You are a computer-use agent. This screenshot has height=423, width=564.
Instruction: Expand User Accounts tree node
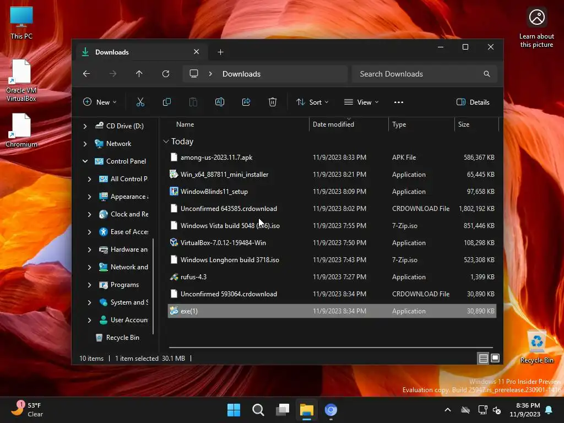click(x=89, y=320)
